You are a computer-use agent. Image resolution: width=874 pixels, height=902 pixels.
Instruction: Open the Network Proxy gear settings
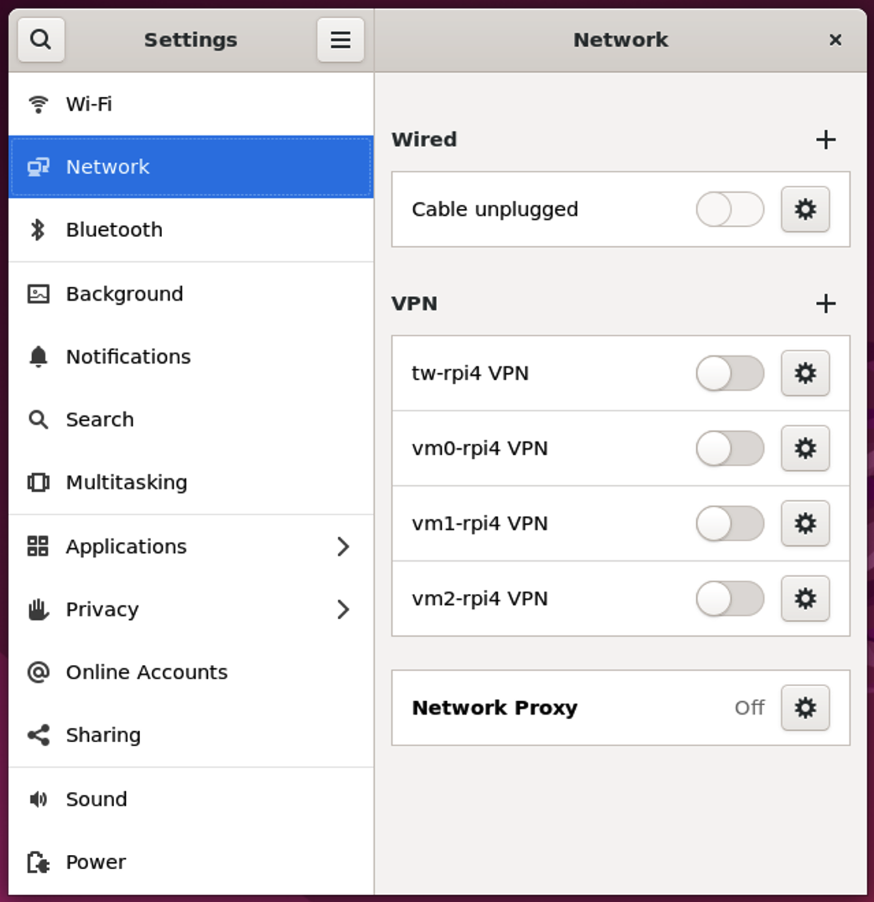tap(805, 708)
